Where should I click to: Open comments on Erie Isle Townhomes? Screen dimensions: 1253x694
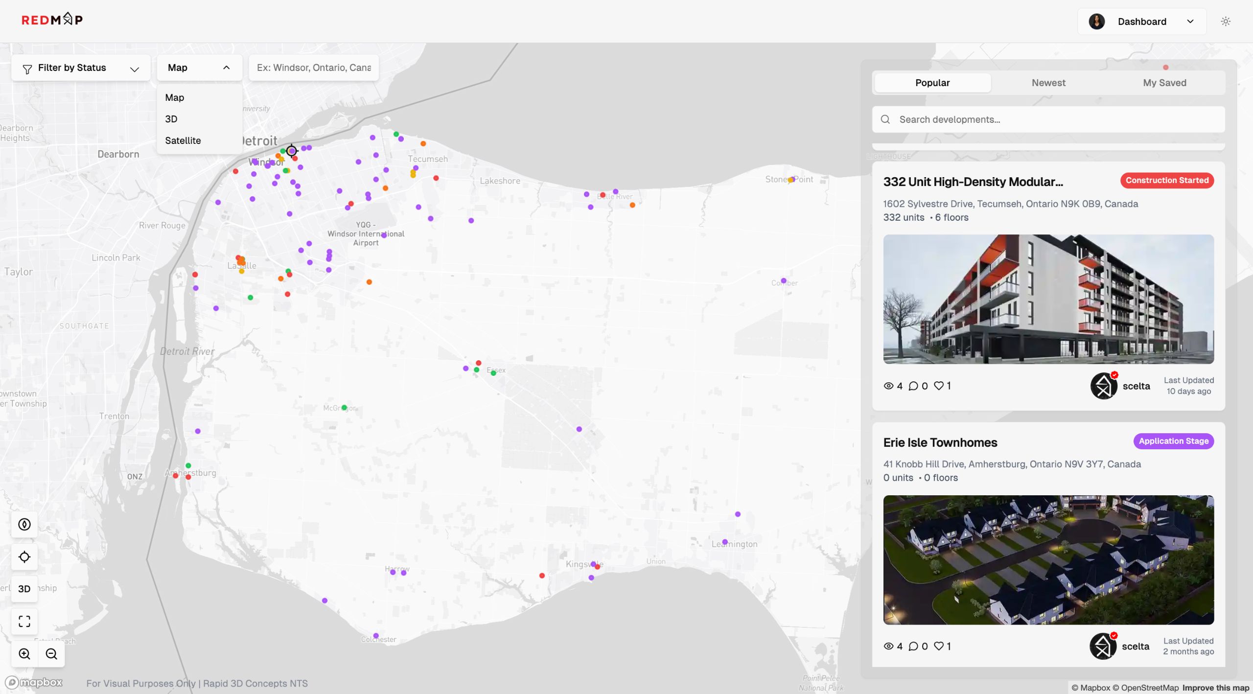click(913, 646)
